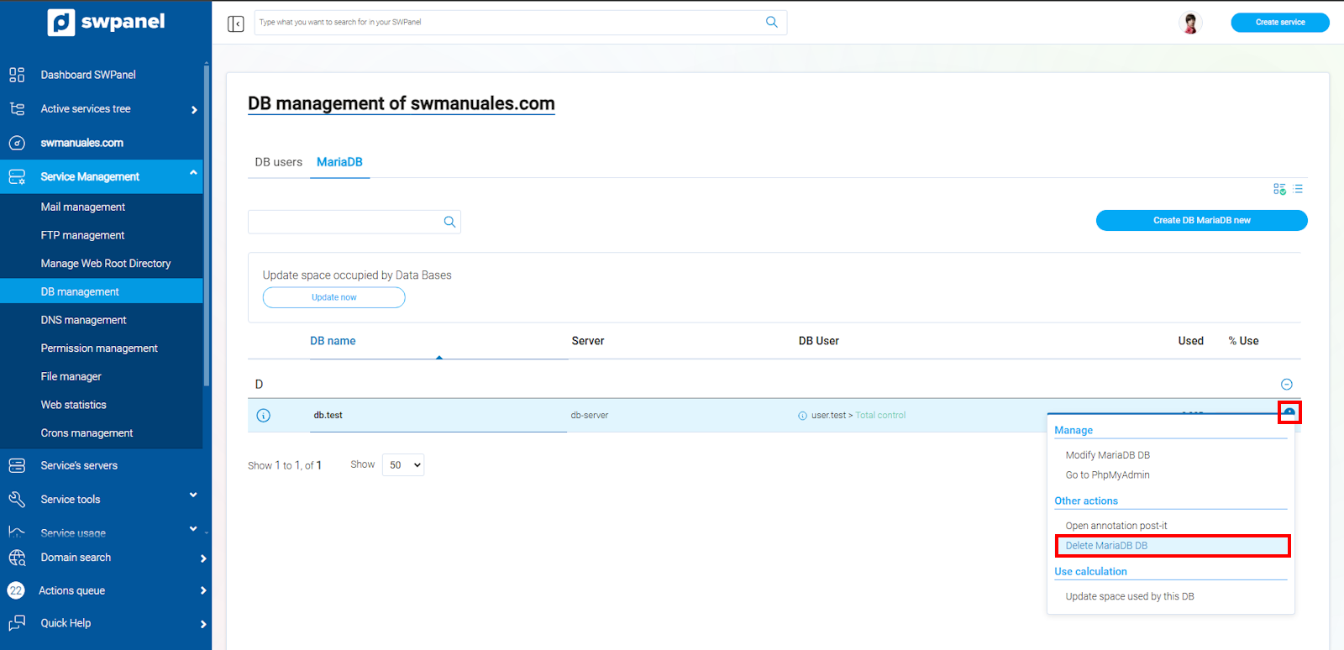Viewport: 1344px width, 650px height.
Task: Click the database filter input field
Action: point(344,222)
